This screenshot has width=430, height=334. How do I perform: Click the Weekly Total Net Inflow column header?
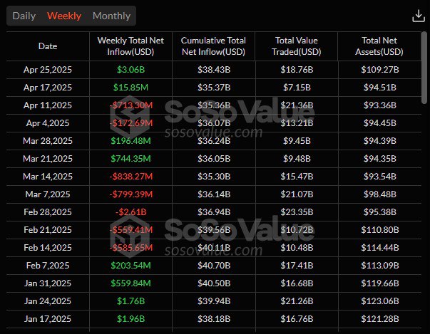click(x=130, y=46)
